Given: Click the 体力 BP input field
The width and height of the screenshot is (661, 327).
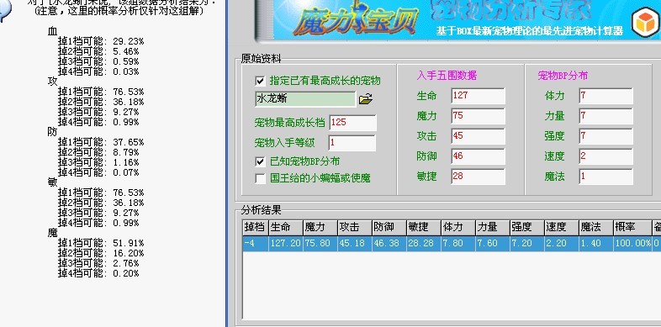Looking at the screenshot, I should coord(605,96).
